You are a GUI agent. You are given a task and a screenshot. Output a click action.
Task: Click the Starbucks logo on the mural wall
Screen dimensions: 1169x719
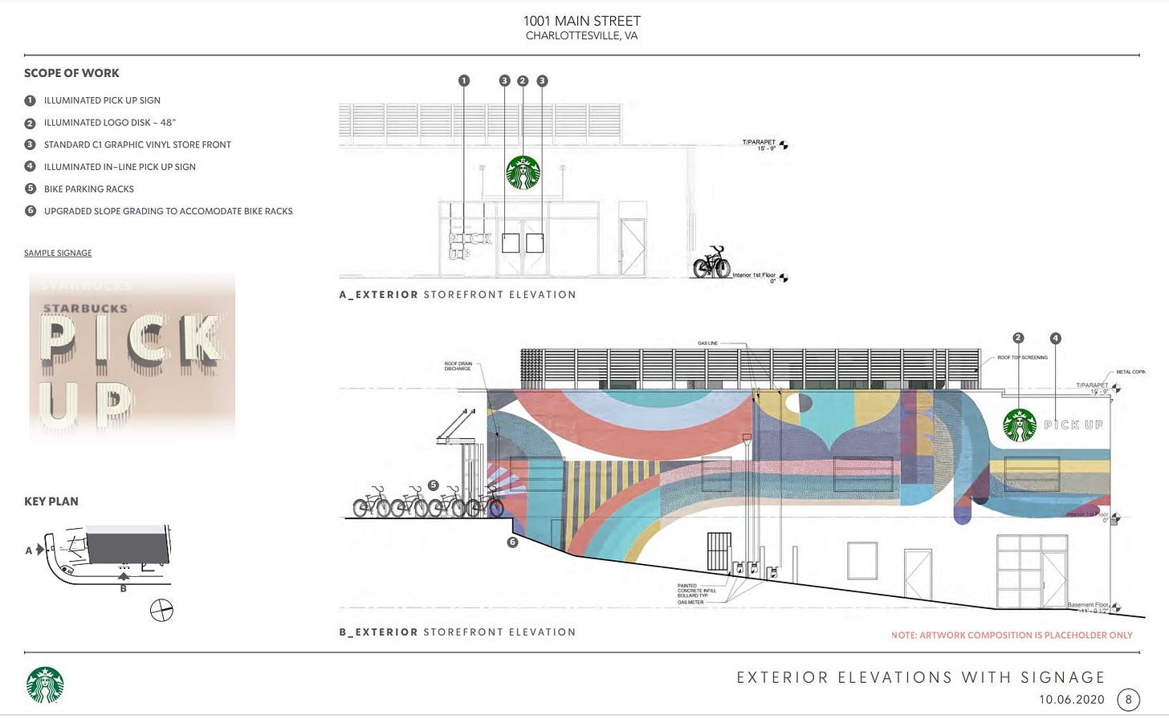coord(1020,425)
